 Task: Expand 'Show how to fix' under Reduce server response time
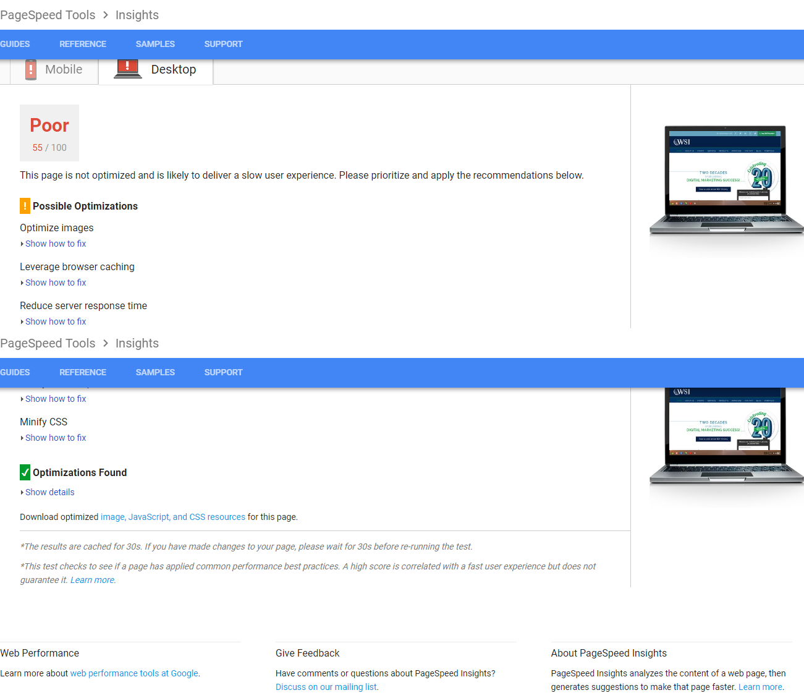coord(55,321)
